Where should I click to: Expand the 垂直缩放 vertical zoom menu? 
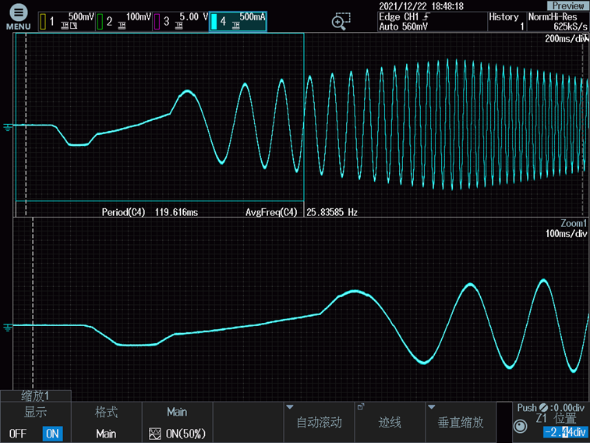460,422
